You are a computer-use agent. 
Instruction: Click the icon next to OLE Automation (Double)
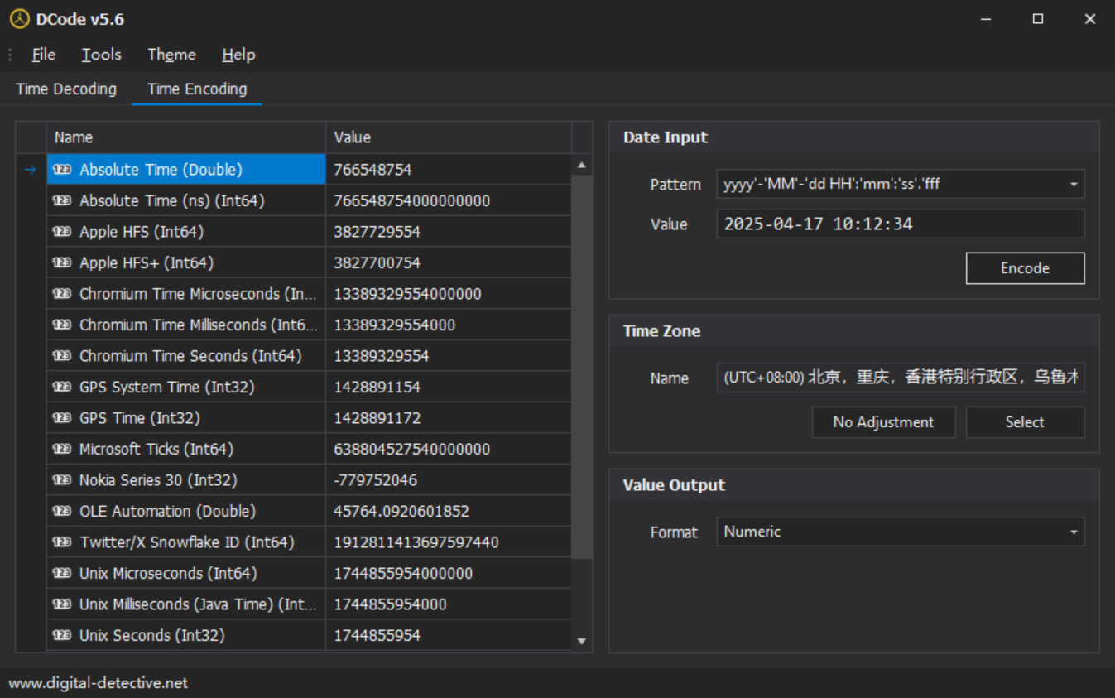[x=62, y=511]
